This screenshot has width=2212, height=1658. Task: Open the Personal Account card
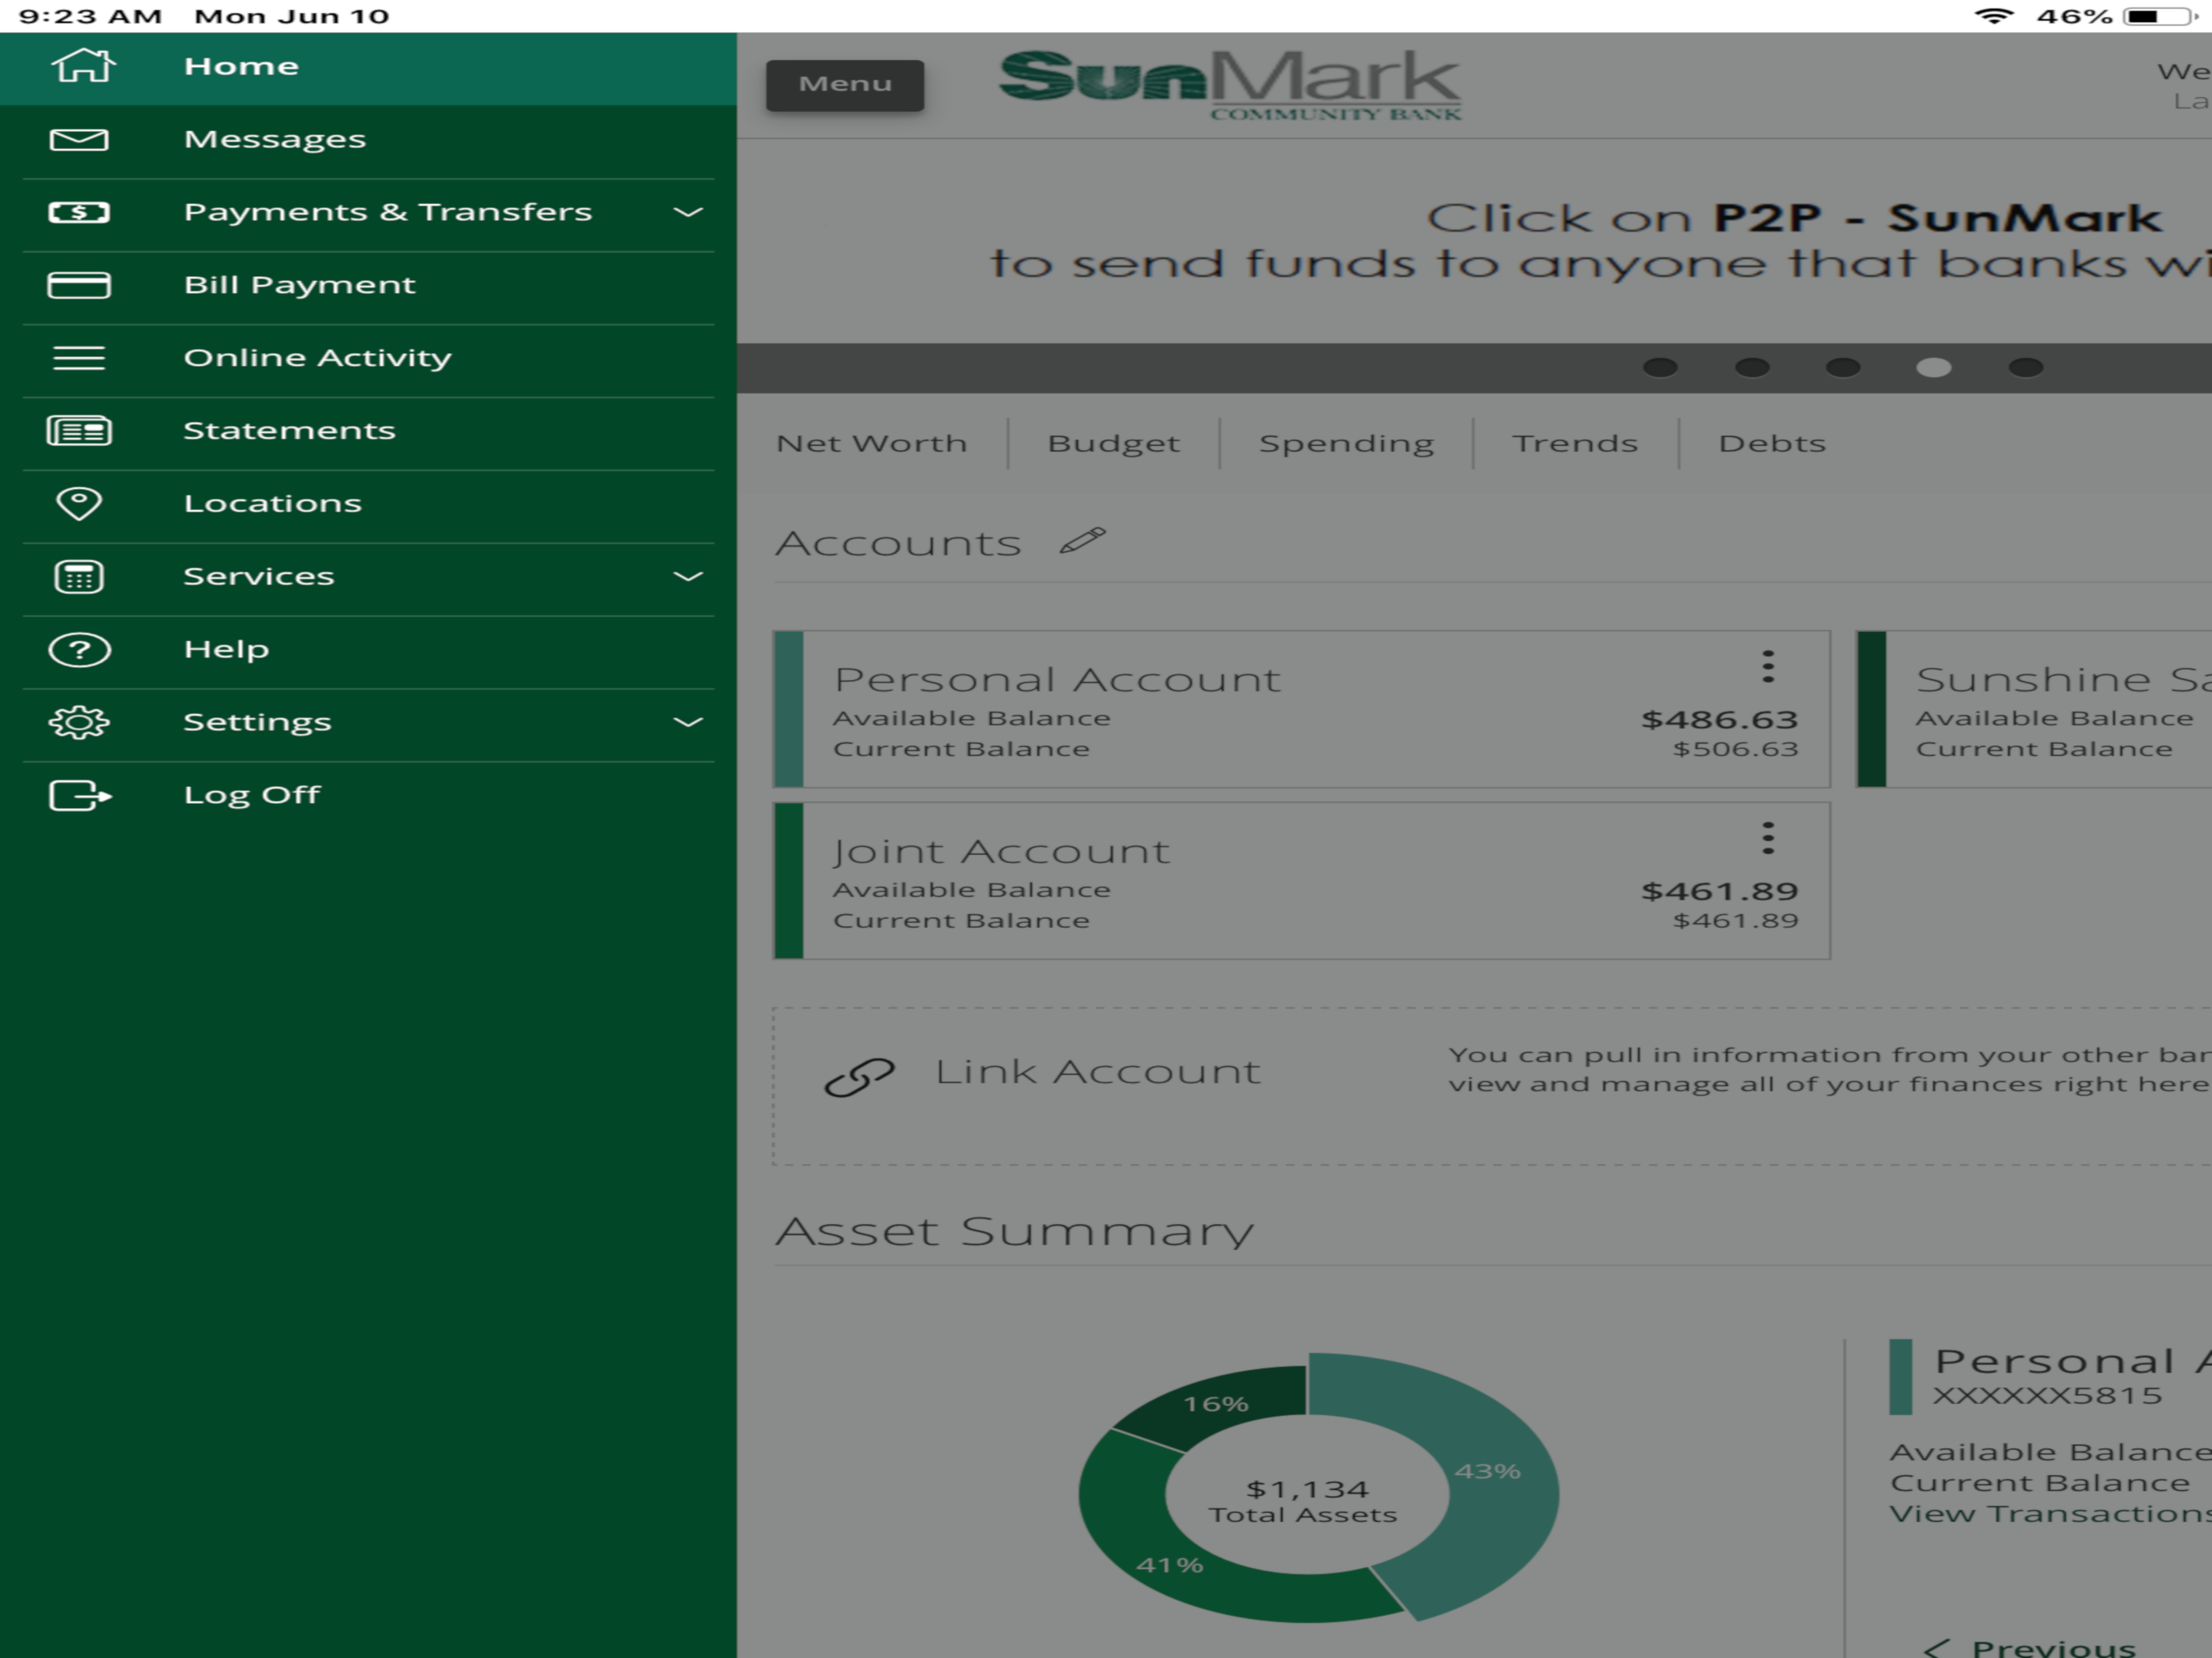point(1302,709)
